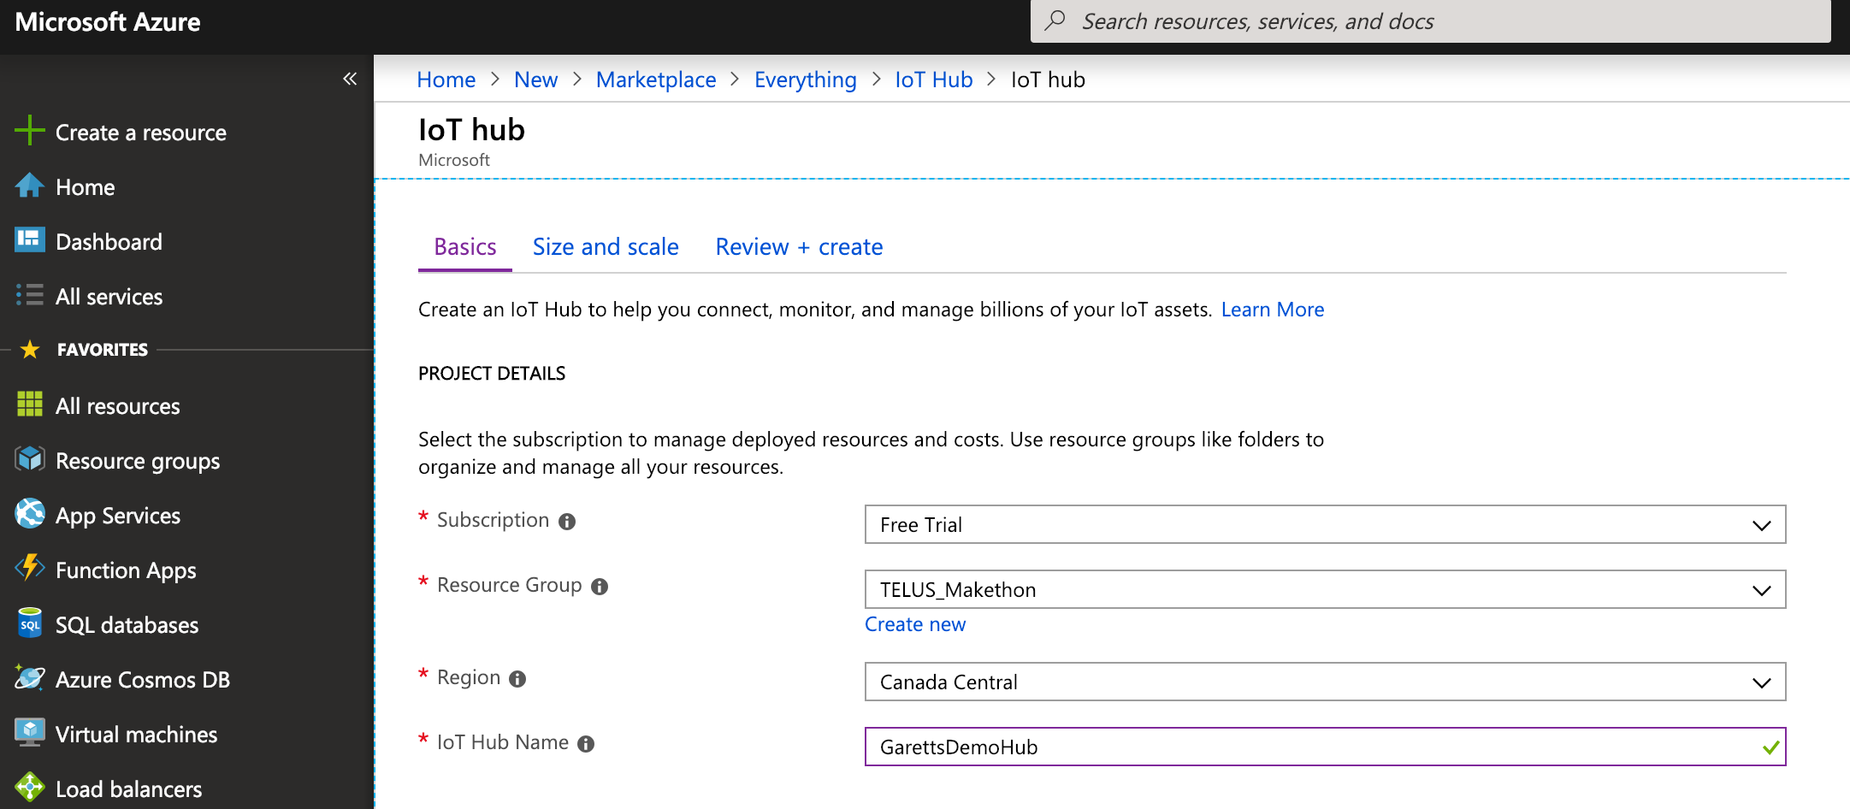
Task: Click the green plus Create a resource icon
Action: 30,131
